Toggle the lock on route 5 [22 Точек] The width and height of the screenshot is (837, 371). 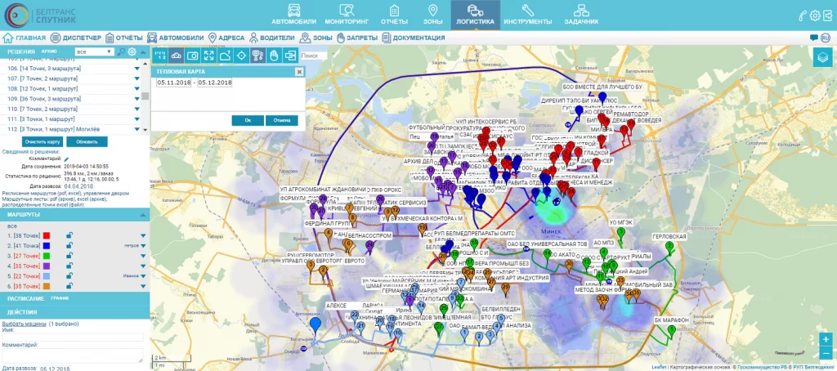(x=70, y=276)
